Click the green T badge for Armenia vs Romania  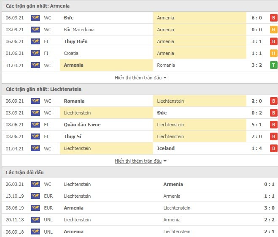(x=274, y=65)
